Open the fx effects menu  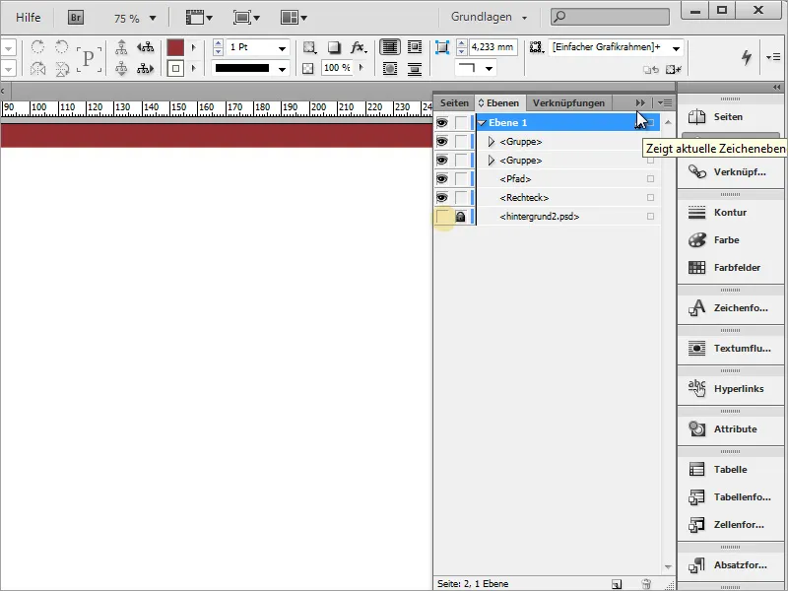pyautogui.click(x=359, y=47)
